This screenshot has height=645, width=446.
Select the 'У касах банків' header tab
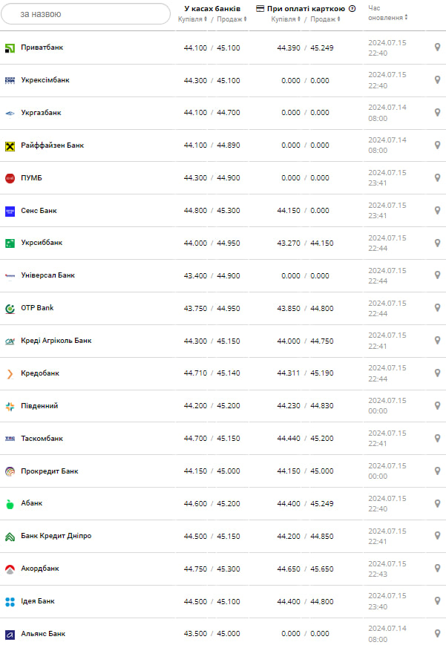211,9
